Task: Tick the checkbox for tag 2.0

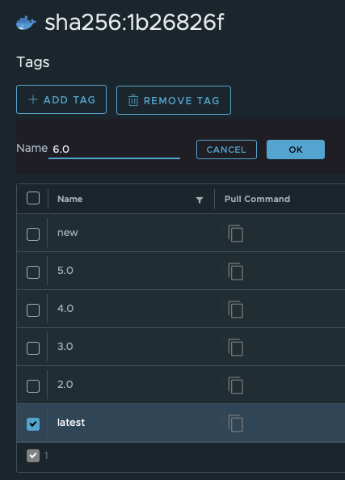Action: pyautogui.click(x=33, y=386)
